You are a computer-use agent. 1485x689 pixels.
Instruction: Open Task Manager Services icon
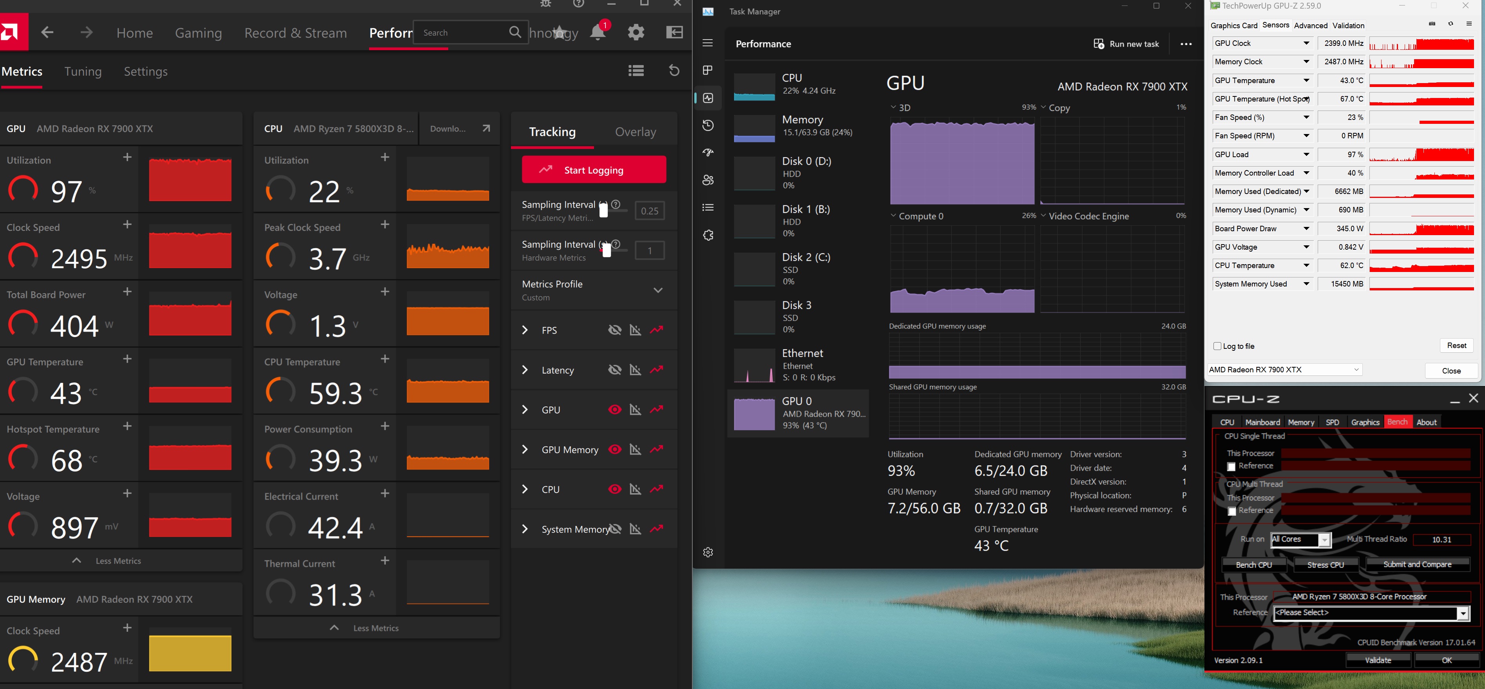pyautogui.click(x=708, y=235)
